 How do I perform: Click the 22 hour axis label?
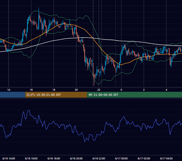(99, 90)
